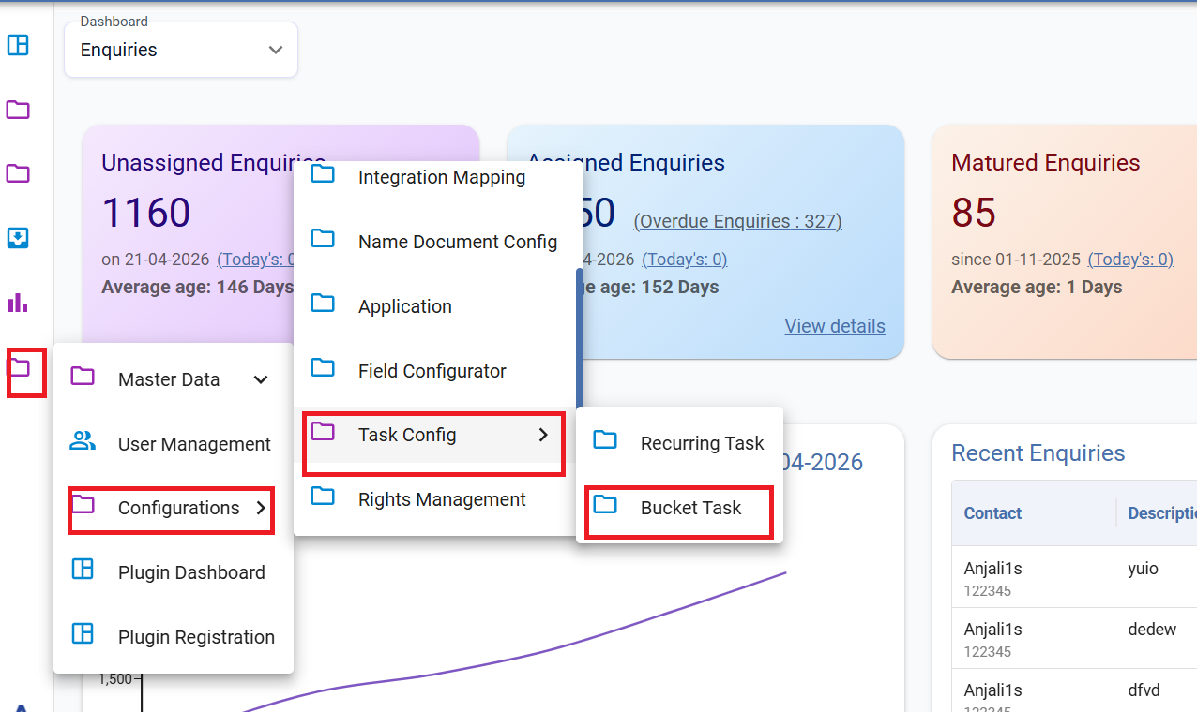The image size is (1197, 712).
Task: Click the download inbox sidebar icon
Action: pos(18,238)
